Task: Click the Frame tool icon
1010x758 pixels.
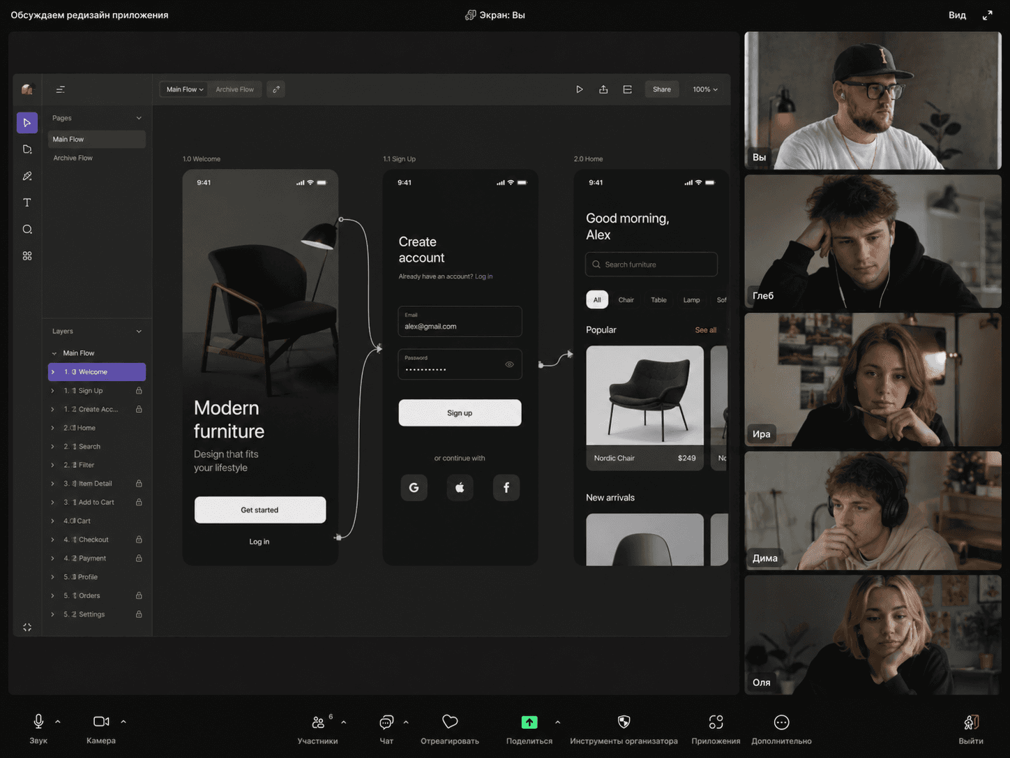Action: (27, 149)
